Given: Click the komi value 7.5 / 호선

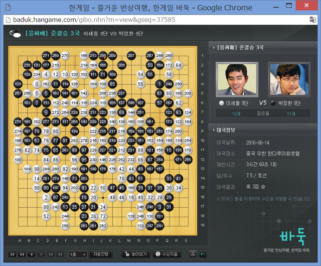Looking at the screenshot, I should 256,176.
